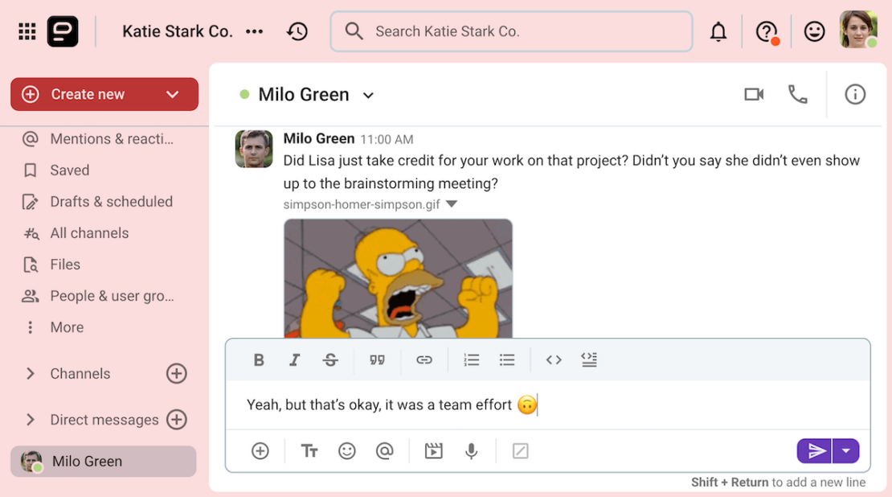892x497 pixels.
Task: Toggle strikethrough formatting
Action: click(x=330, y=360)
